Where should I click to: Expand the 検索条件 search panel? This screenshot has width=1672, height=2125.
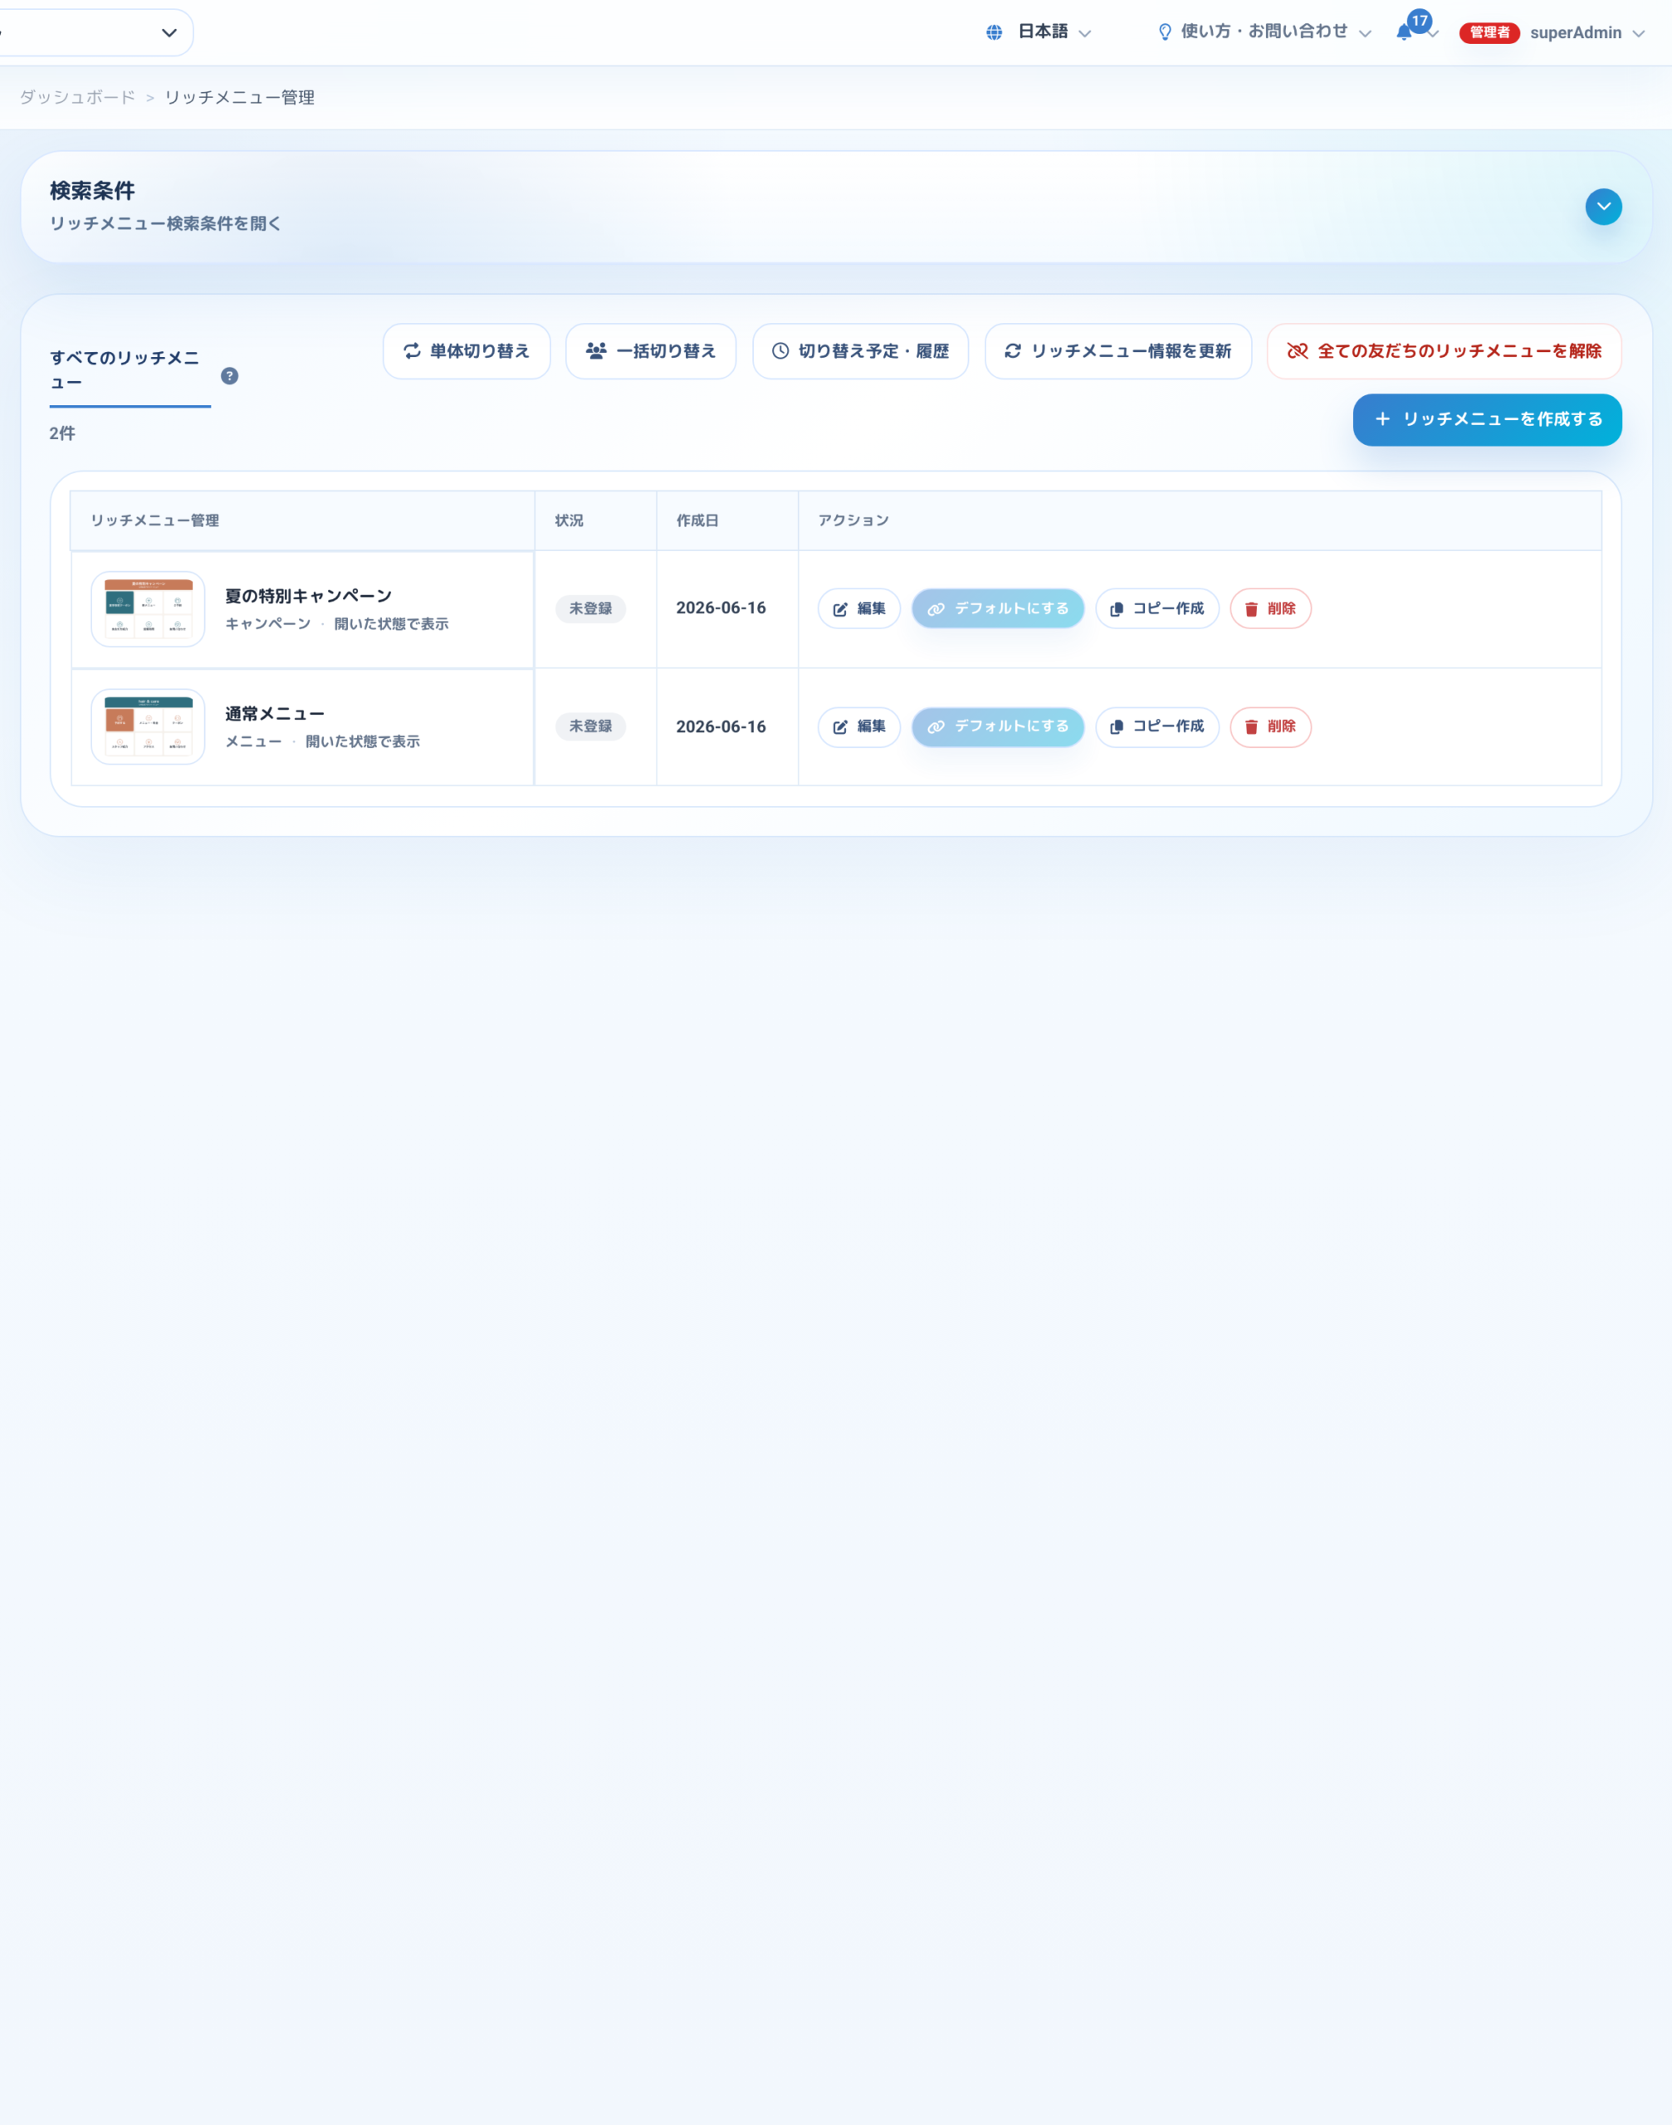click(1602, 207)
